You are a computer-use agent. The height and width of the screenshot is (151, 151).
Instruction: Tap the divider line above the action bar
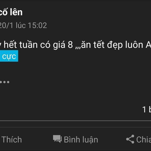point(75,121)
